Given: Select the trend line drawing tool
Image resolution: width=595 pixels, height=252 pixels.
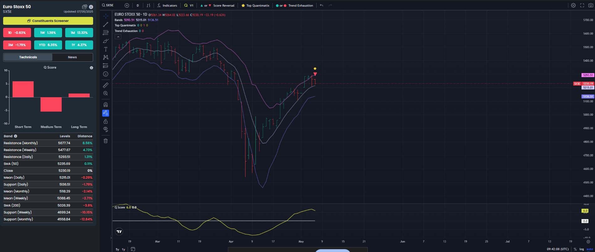Looking at the screenshot, I should point(106,24).
